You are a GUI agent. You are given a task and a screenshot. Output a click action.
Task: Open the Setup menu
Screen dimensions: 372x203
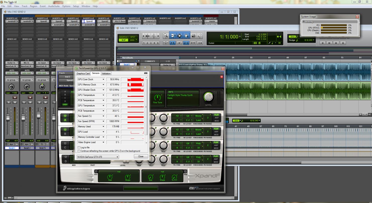pos(76,6)
